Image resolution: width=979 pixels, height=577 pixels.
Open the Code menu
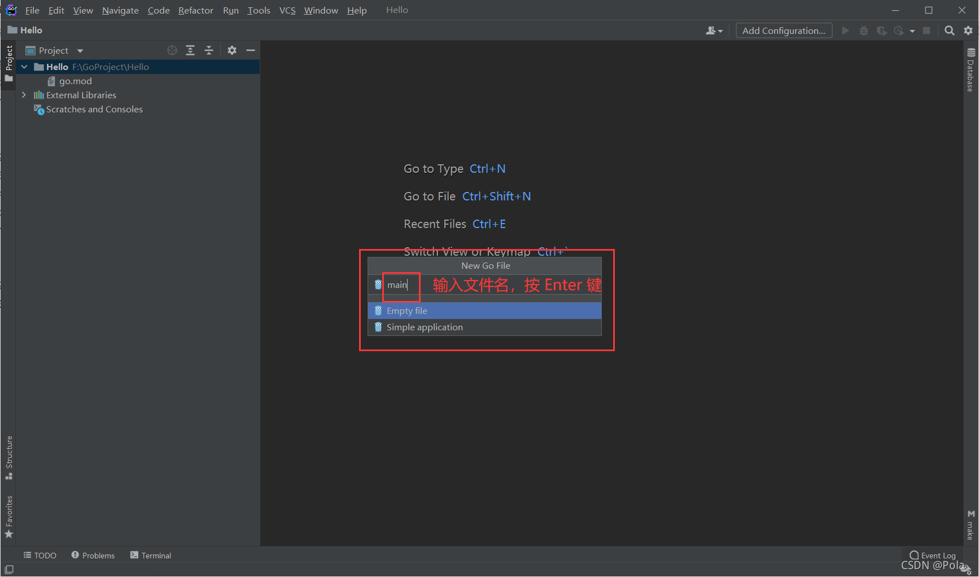(x=159, y=10)
